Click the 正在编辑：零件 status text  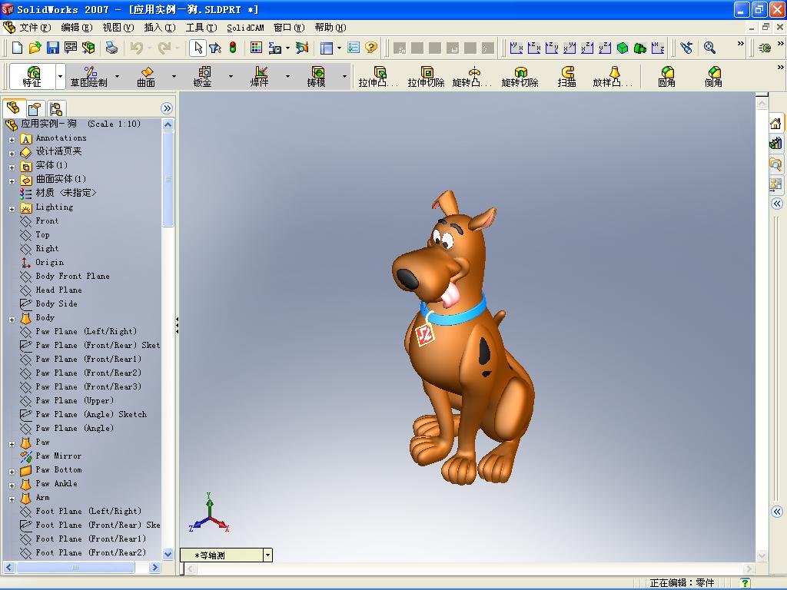tap(682, 583)
